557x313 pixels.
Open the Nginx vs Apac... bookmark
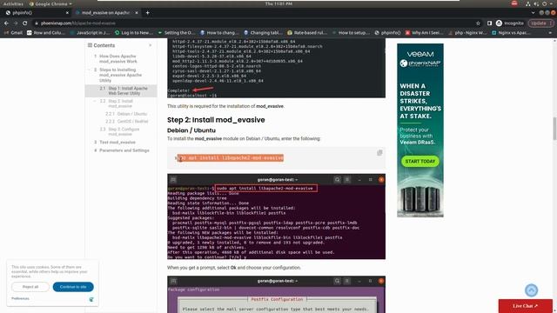(x=511, y=33)
